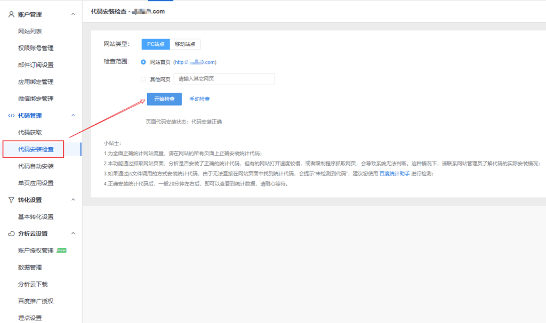Click the 开始检查 button
This screenshot has height=323, width=546.
coord(164,99)
